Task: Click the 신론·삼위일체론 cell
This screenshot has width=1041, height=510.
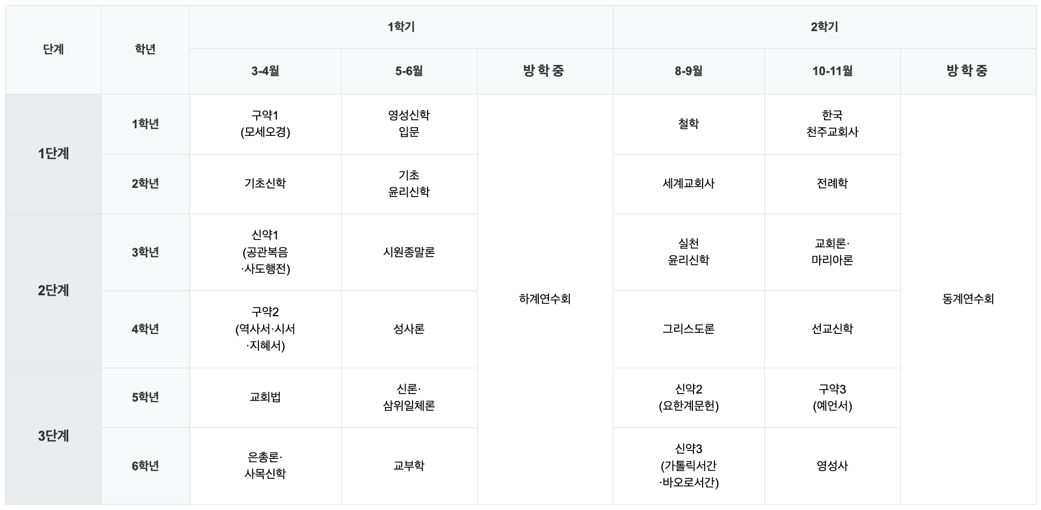Action: pos(409,397)
